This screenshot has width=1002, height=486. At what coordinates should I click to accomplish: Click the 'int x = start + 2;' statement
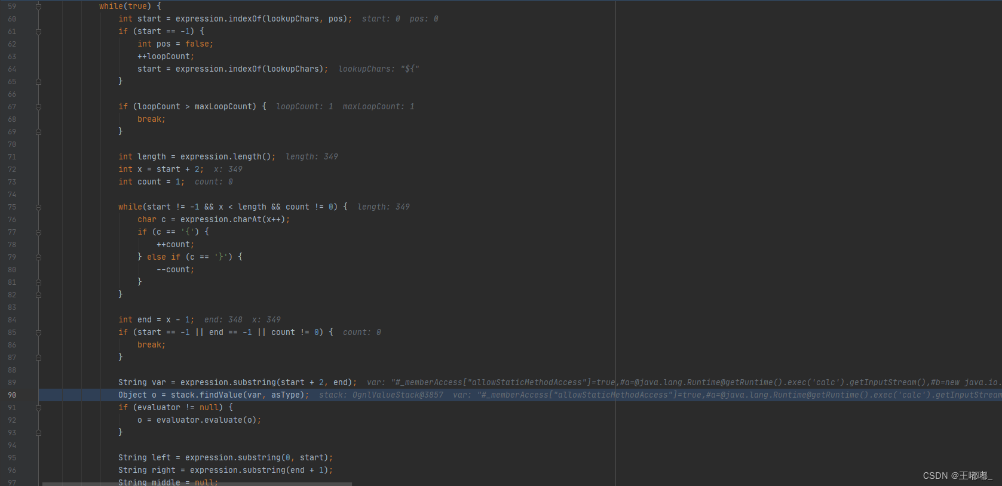[161, 170]
